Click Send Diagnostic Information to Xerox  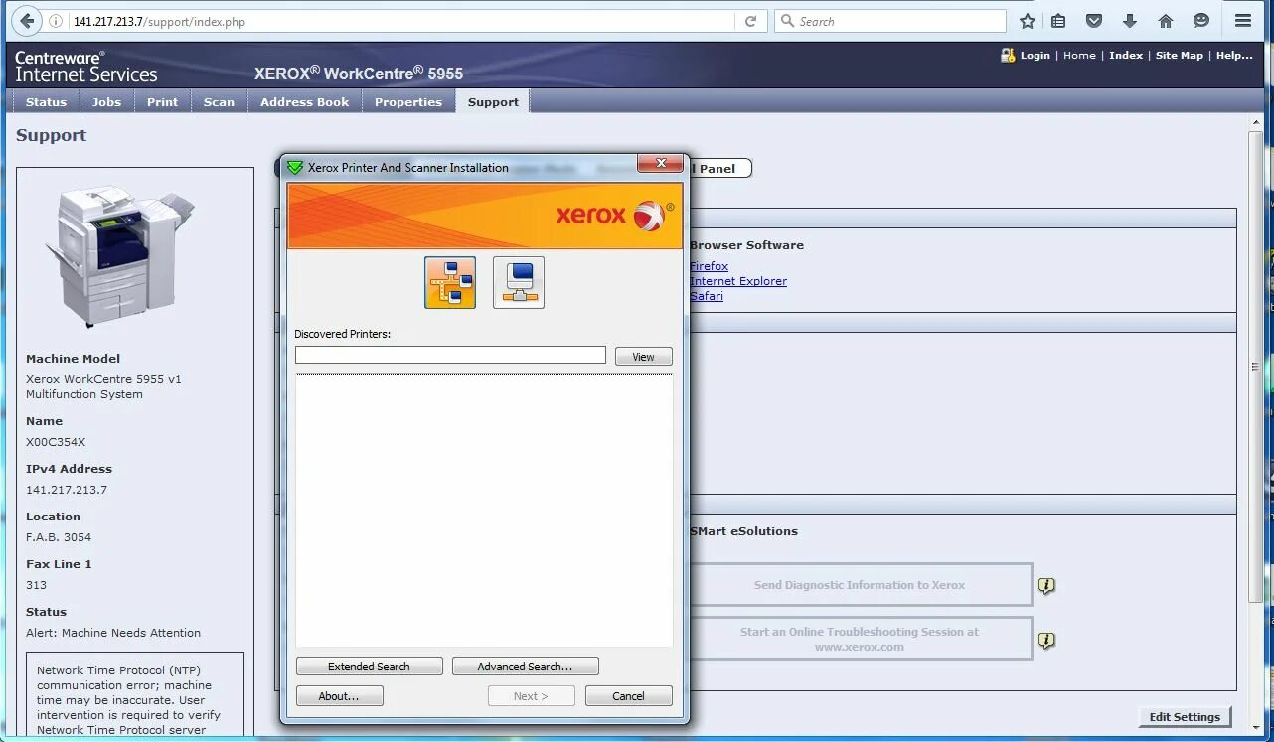[860, 585]
